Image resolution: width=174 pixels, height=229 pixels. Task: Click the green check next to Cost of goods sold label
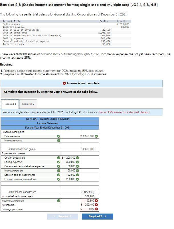tap(58, 158)
